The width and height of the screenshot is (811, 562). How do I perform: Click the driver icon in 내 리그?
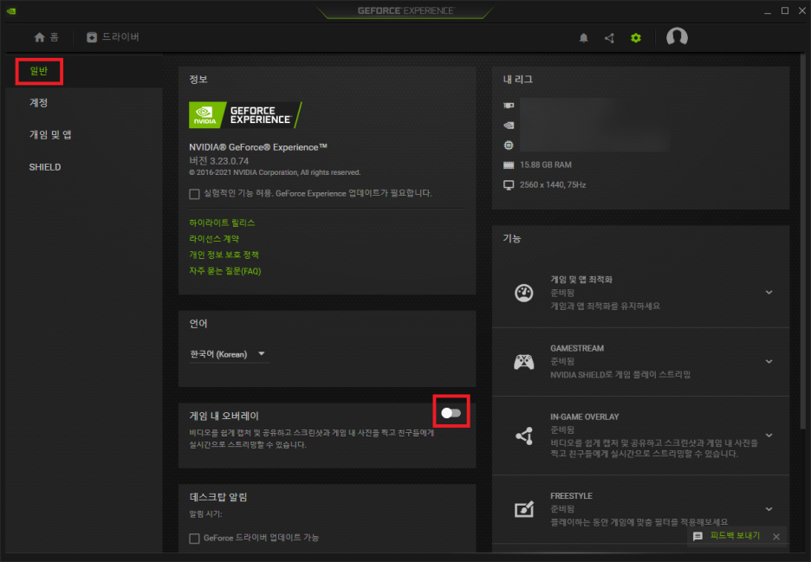coord(509,125)
